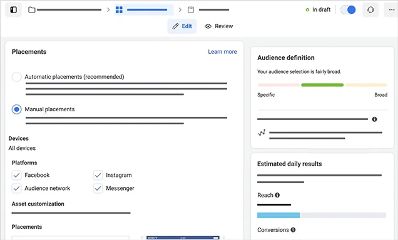This screenshot has height=240, width=398.
Task: Click the trend graph icon
Action: [x=262, y=132]
